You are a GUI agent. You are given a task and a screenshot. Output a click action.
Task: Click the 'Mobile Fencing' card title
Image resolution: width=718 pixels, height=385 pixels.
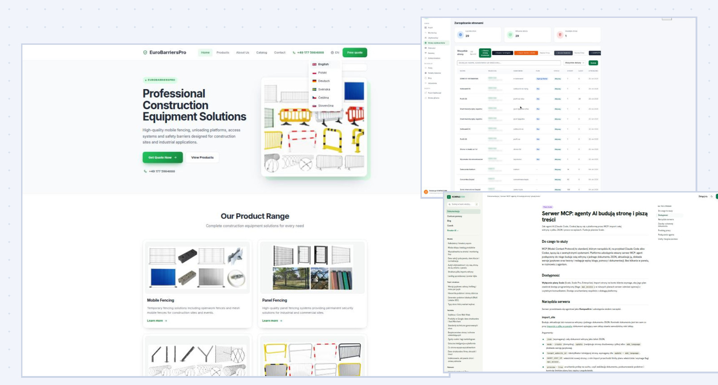(x=161, y=300)
